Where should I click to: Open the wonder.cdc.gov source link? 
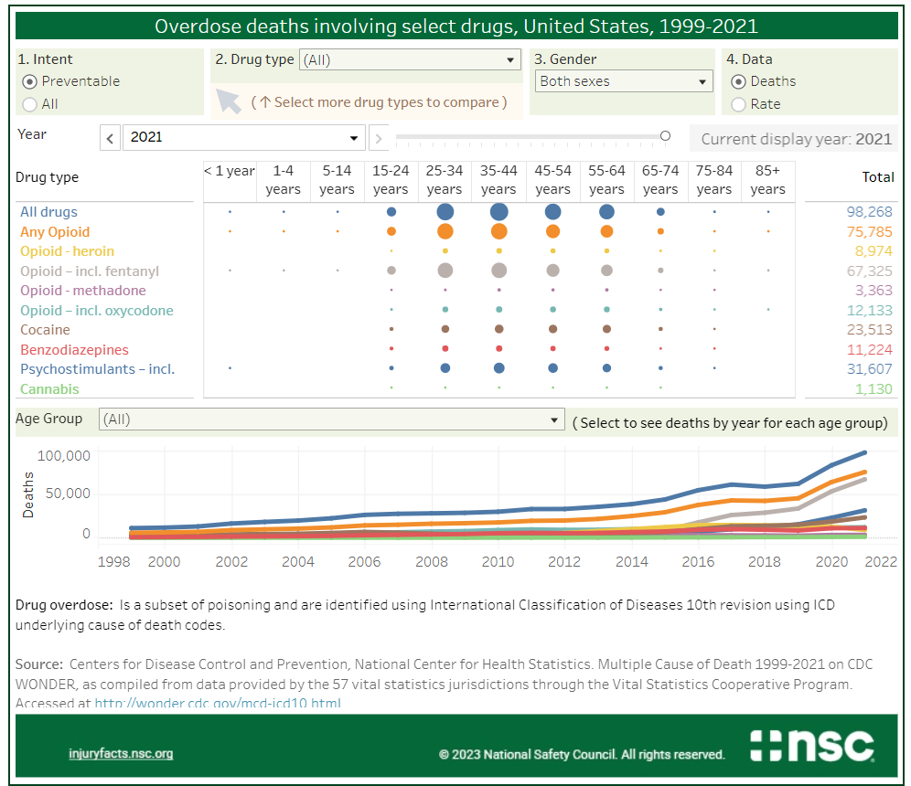click(218, 703)
